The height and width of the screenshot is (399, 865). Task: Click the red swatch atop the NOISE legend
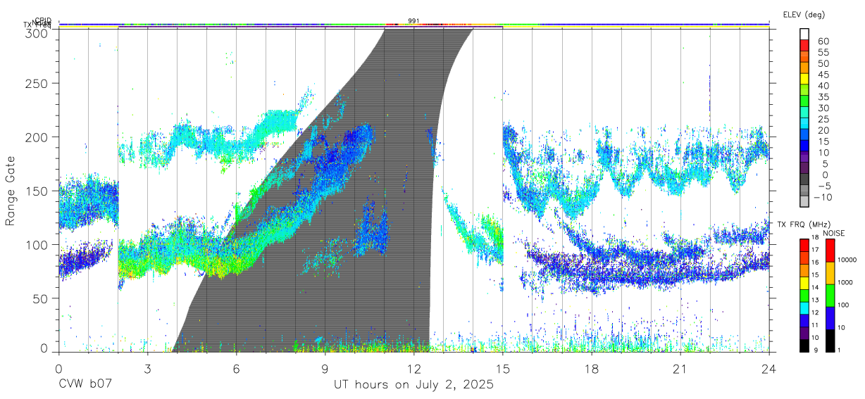click(x=830, y=251)
